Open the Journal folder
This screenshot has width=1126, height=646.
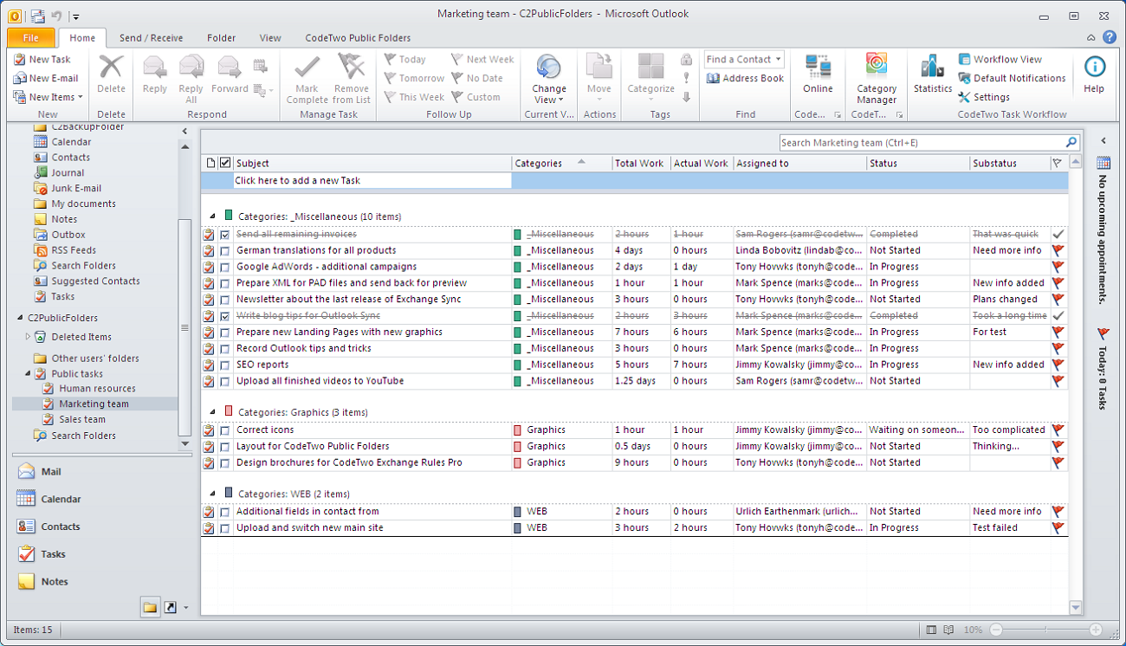[68, 173]
